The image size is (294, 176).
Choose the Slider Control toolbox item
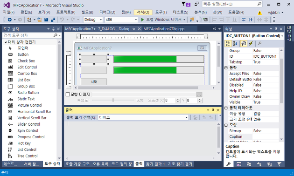28,124
